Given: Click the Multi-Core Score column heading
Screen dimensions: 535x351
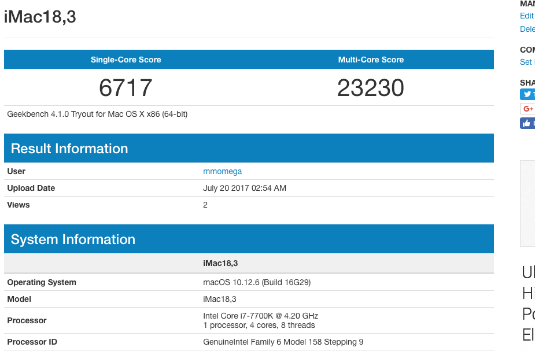Looking at the screenshot, I should pos(371,60).
